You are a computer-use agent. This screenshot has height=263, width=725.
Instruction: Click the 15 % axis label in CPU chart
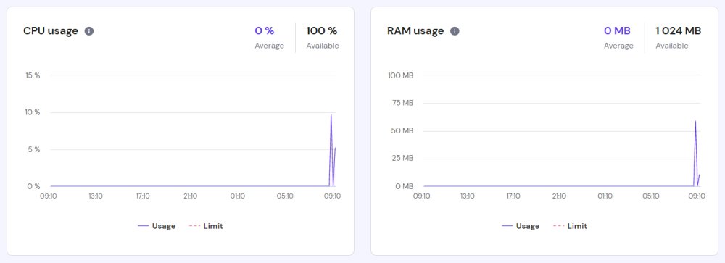point(33,75)
